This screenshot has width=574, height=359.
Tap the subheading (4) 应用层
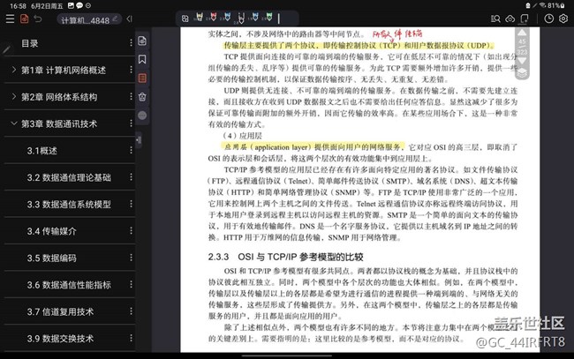pyautogui.click(x=242, y=136)
